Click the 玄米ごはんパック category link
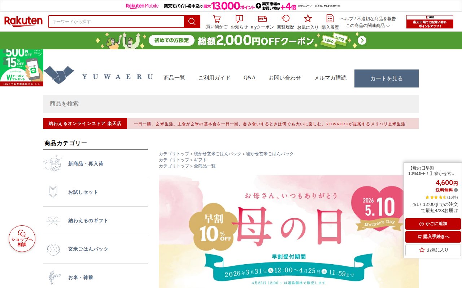 tap(88, 249)
